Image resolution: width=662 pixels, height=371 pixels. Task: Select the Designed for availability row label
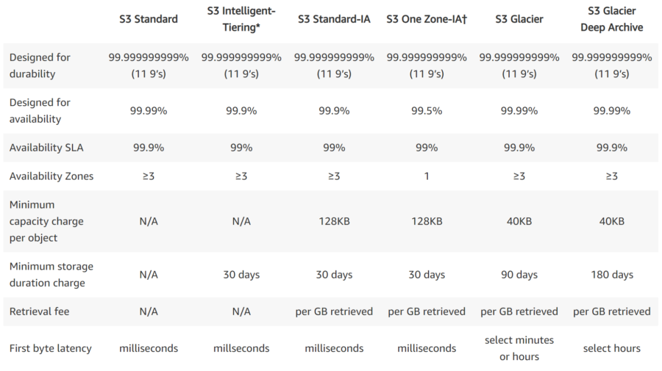point(40,110)
